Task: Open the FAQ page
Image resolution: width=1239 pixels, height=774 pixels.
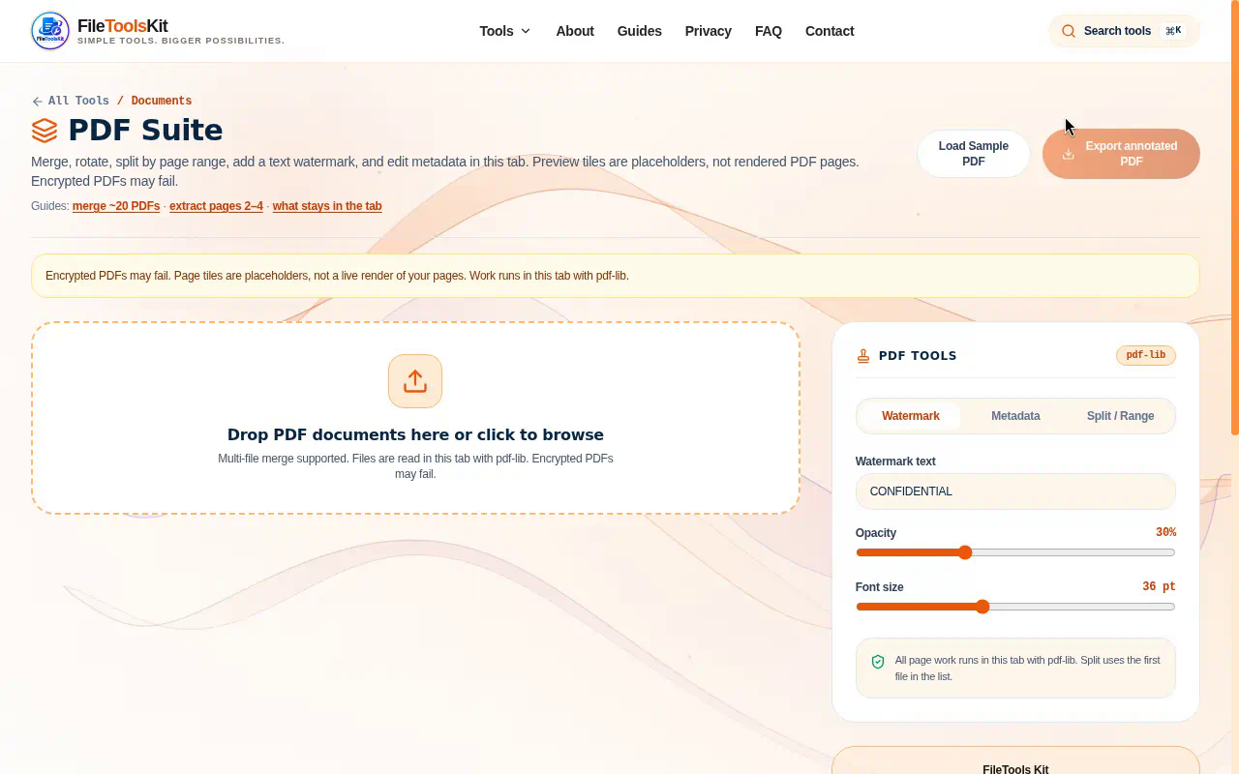Action: pos(769,31)
